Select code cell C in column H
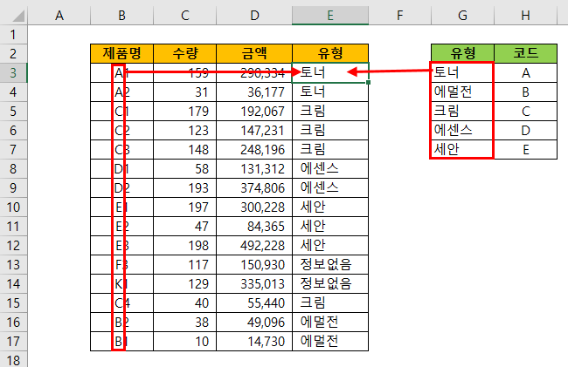The image size is (568, 367). click(525, 112)
